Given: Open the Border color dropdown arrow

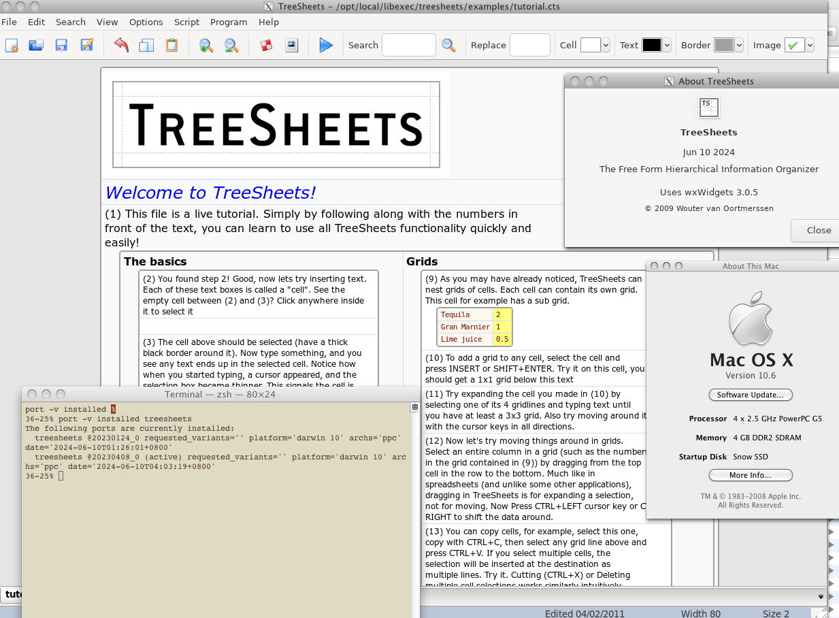Looking at the screenshot, I should point(739,45).
